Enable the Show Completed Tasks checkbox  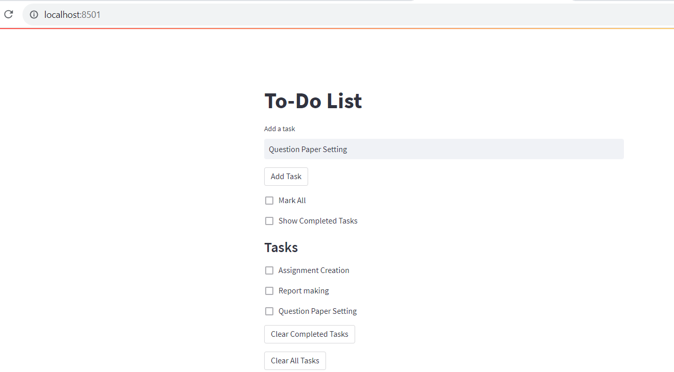tap(269, 221)
